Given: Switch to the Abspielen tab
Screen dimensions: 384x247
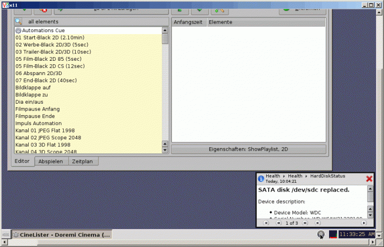Looking at the screenshot, I should (x=50, y=162).
